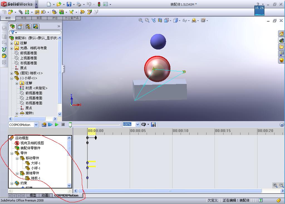Collapse the 移动零件 node
Viewport: 285px width, 204px height.
click(x=17, y=158)
